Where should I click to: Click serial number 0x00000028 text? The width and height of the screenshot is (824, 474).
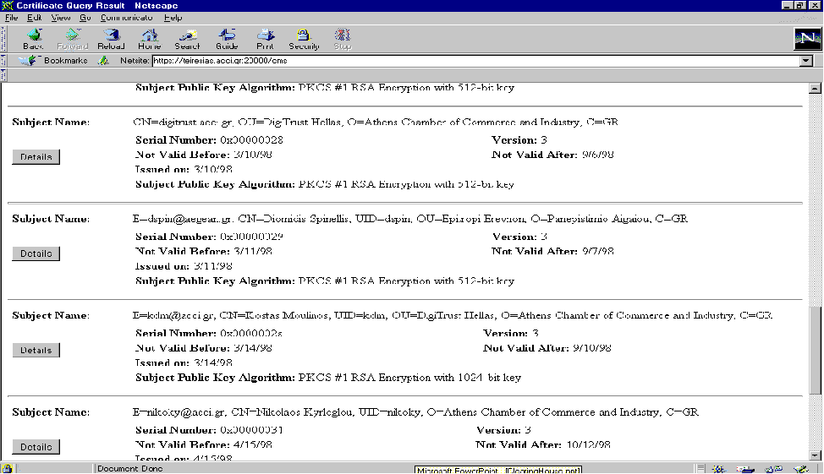click(251, 139)
